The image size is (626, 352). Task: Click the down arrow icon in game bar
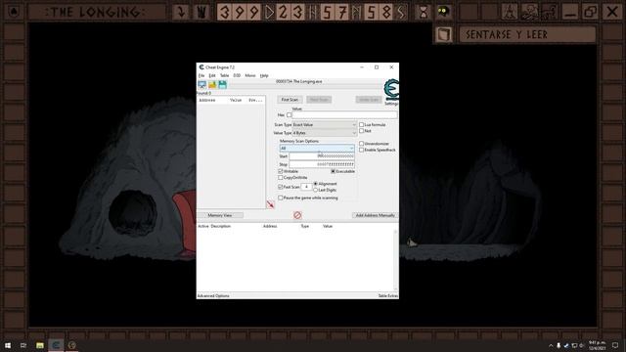181,12
